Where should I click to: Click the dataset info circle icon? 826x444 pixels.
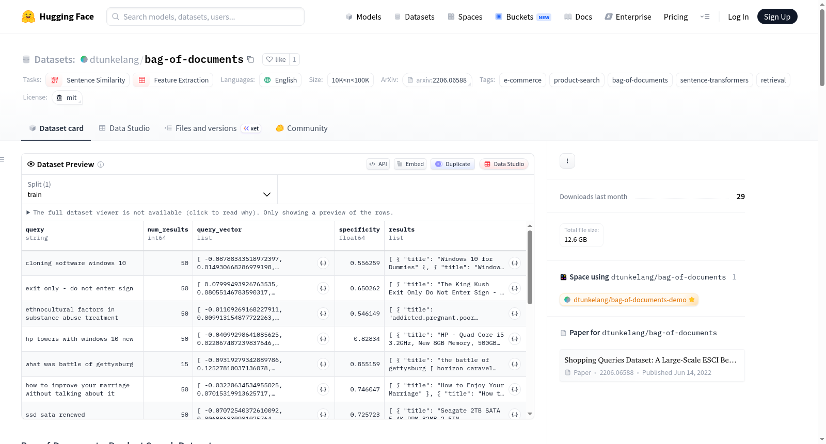click(x=101, y=165)
